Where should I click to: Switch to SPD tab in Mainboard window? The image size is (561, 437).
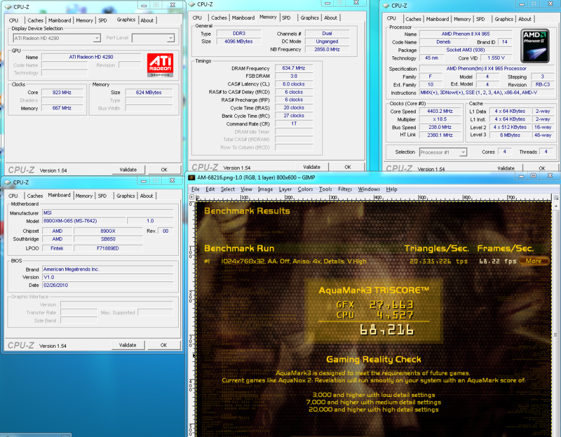102,196
